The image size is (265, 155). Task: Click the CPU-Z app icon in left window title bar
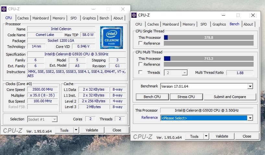click(4, 9)
